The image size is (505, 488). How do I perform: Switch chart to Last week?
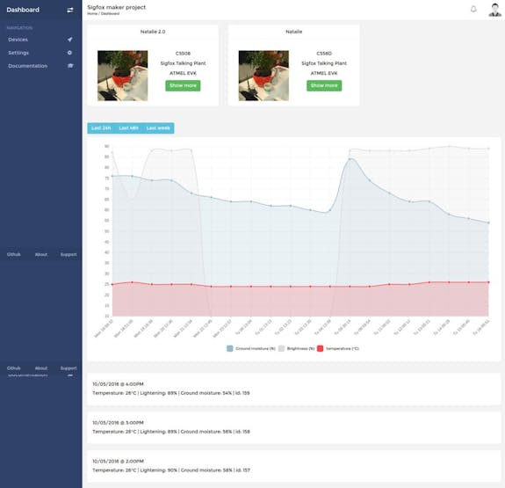click(158, 128)
